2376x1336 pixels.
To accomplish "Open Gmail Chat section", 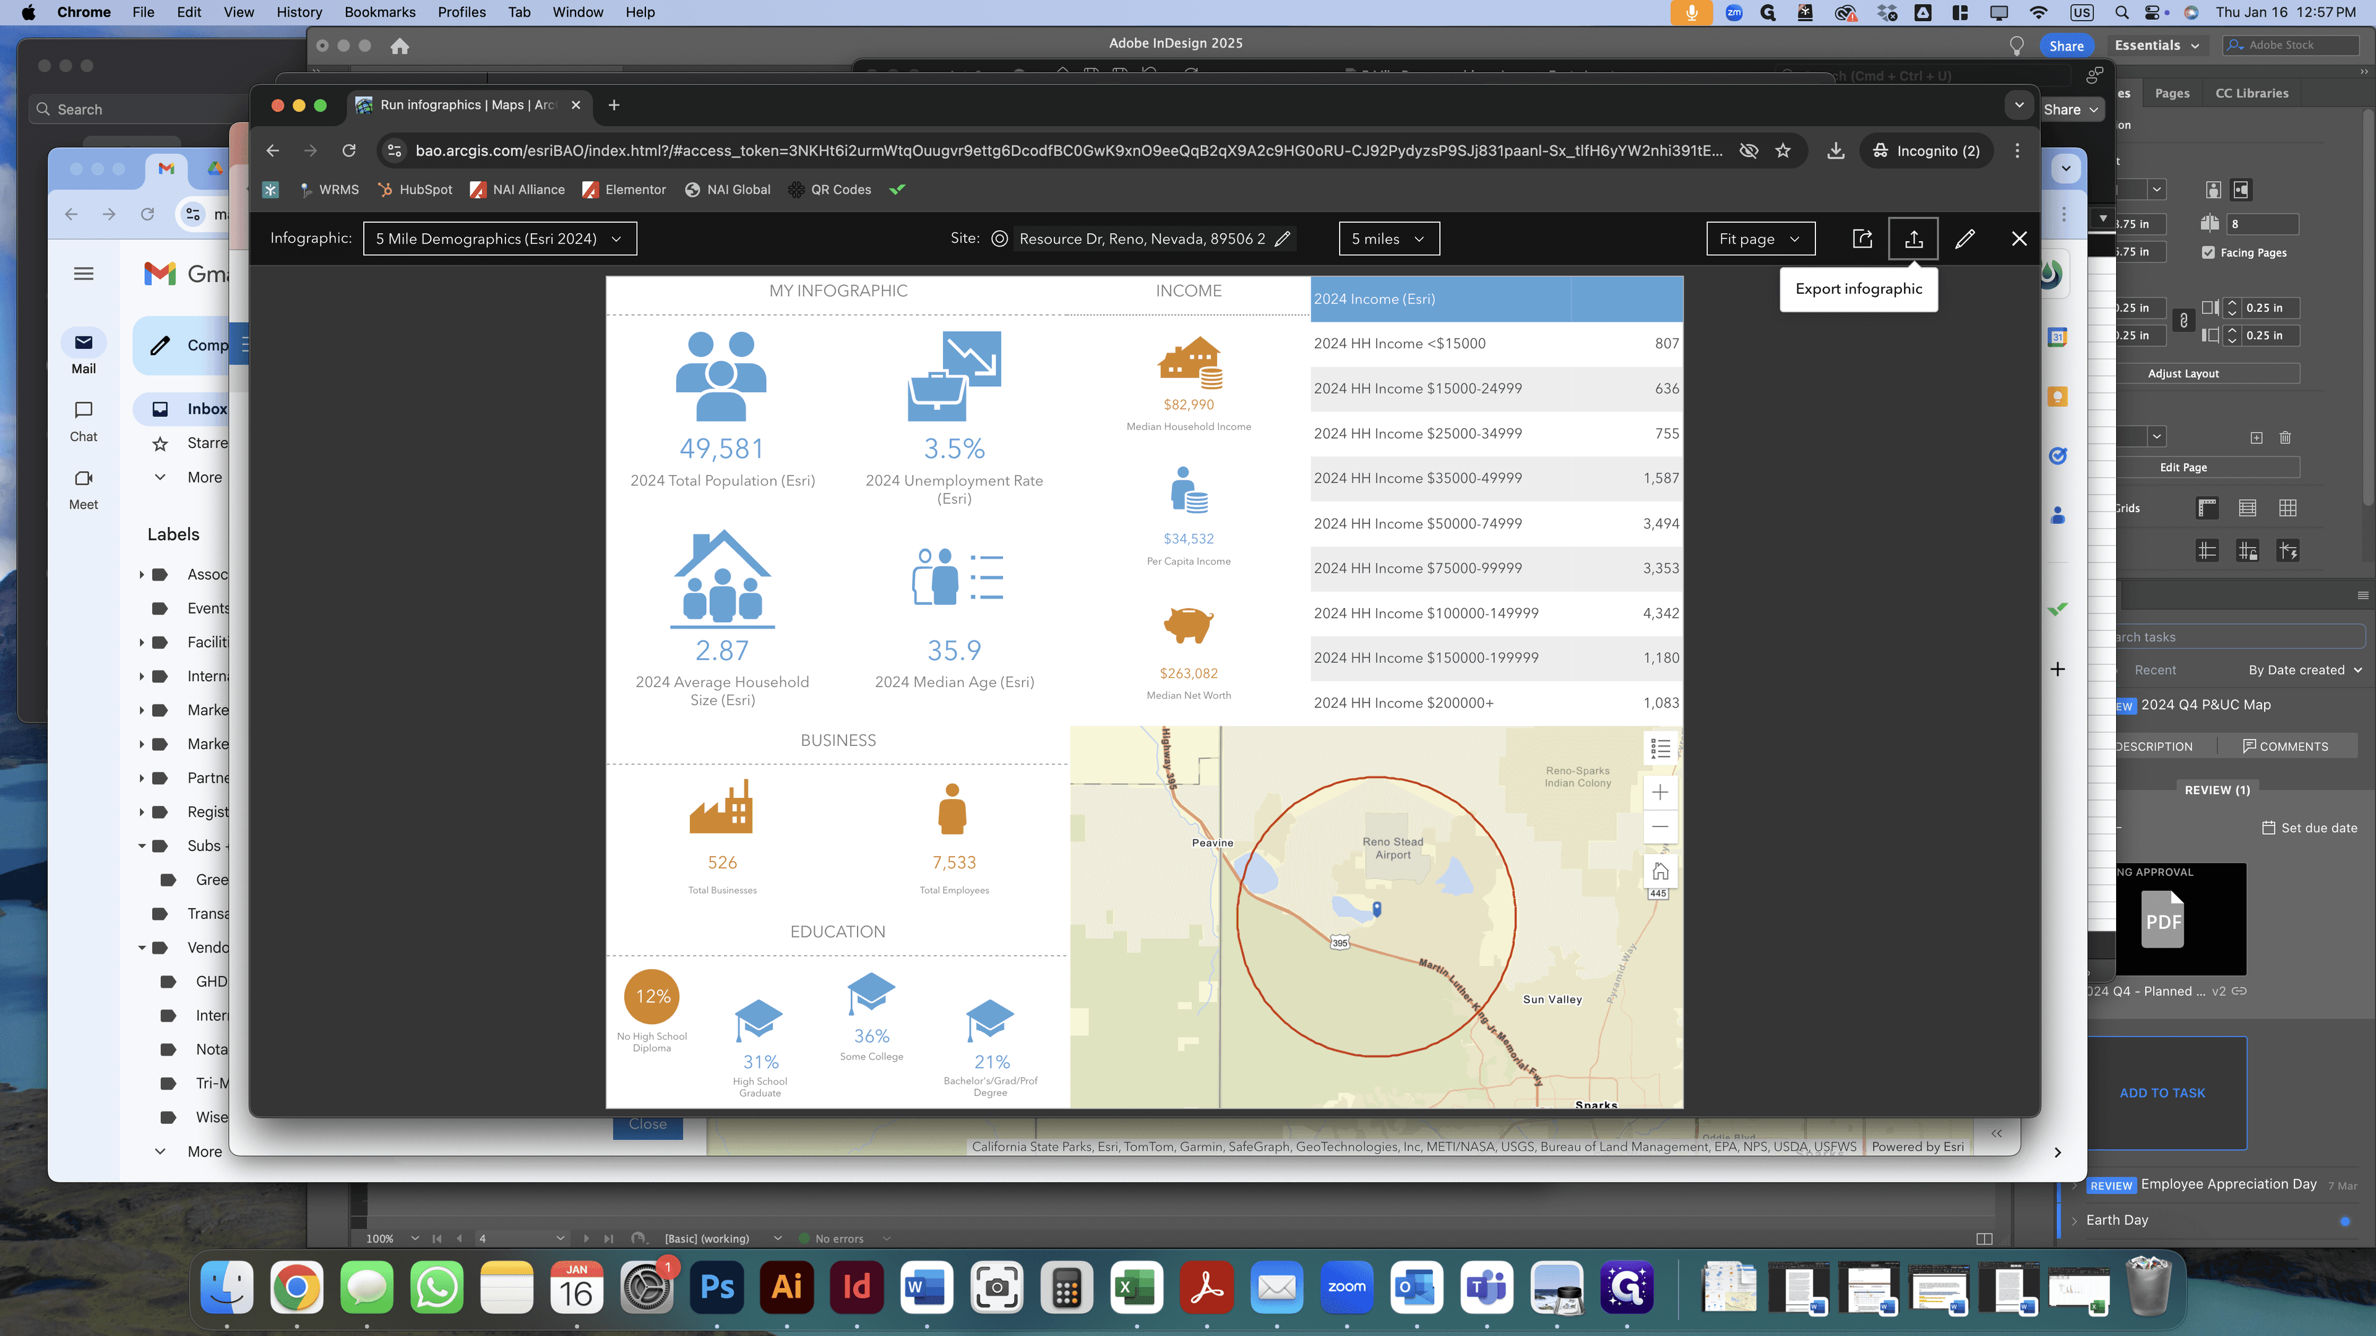I will coord(83,421).
